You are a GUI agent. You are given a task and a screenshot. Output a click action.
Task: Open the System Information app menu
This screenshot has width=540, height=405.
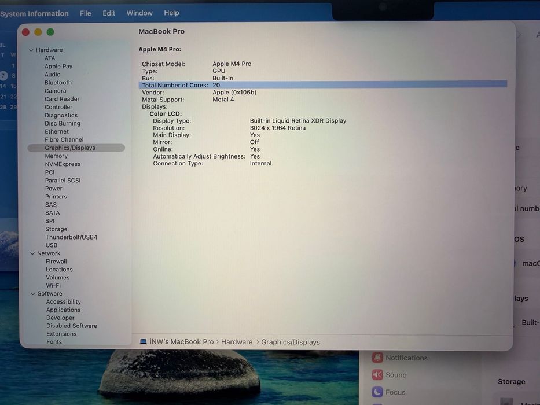click(x=34, y=14)
